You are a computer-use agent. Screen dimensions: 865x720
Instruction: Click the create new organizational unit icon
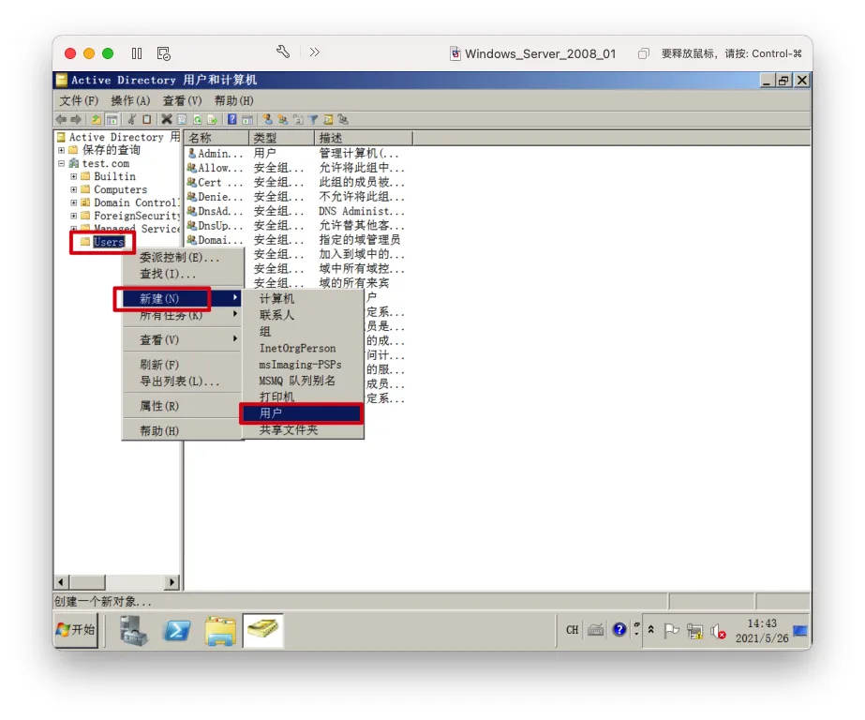[298, 119]
